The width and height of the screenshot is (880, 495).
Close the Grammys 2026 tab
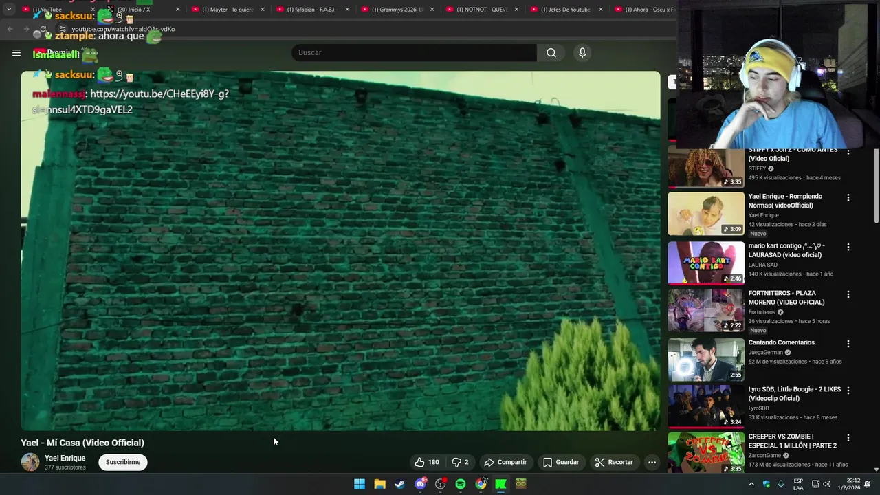[432, 10]
